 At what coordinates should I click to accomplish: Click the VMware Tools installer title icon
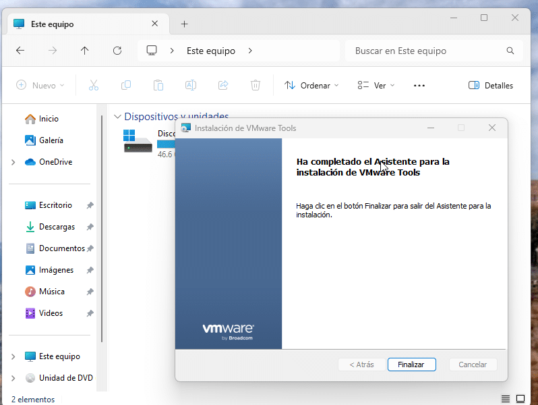185,128
